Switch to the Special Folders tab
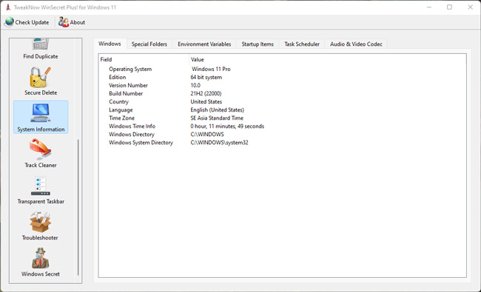The height and width of the screenshot is (292, 481). tap(149, 44)
